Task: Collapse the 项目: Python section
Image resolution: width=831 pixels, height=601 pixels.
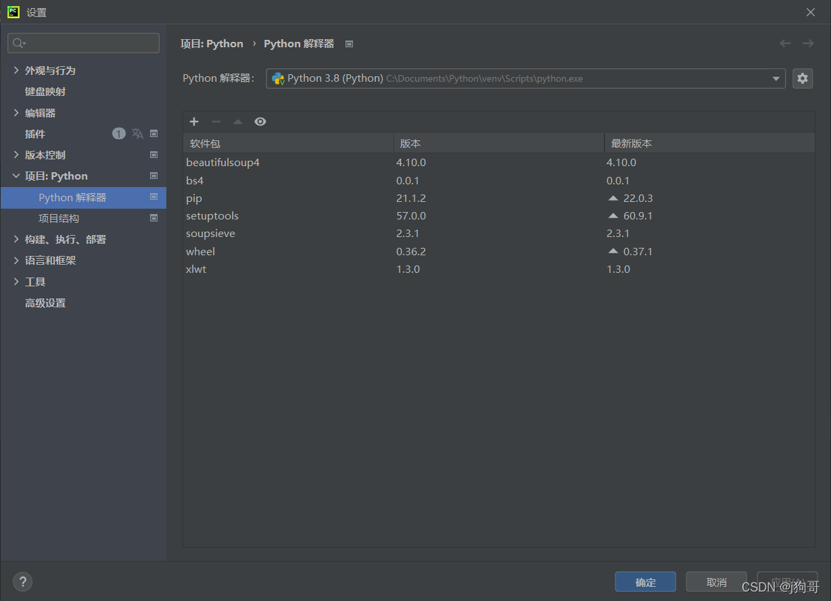Action: [x=16, y=176]
